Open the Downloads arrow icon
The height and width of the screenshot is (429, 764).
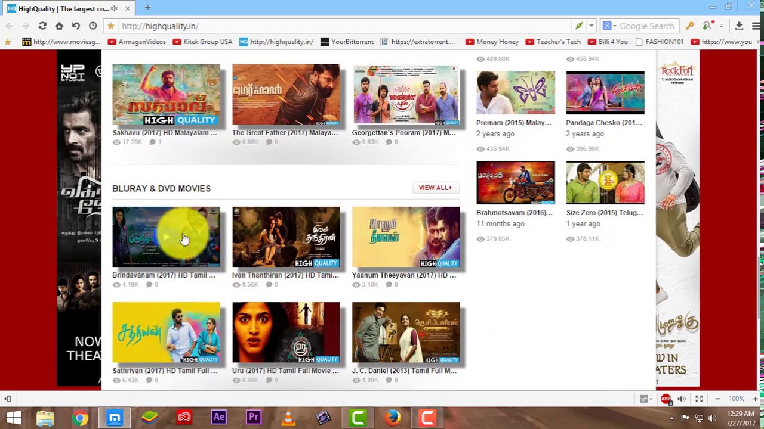(739, 26)
